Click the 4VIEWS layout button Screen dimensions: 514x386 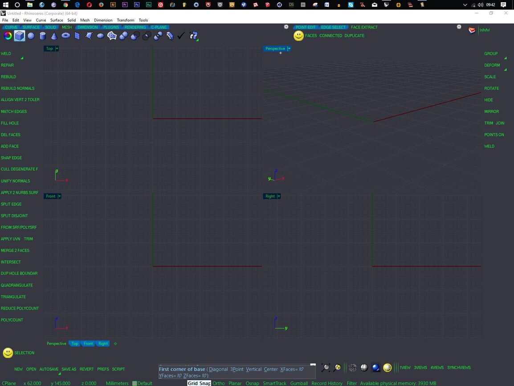point(437,368)
